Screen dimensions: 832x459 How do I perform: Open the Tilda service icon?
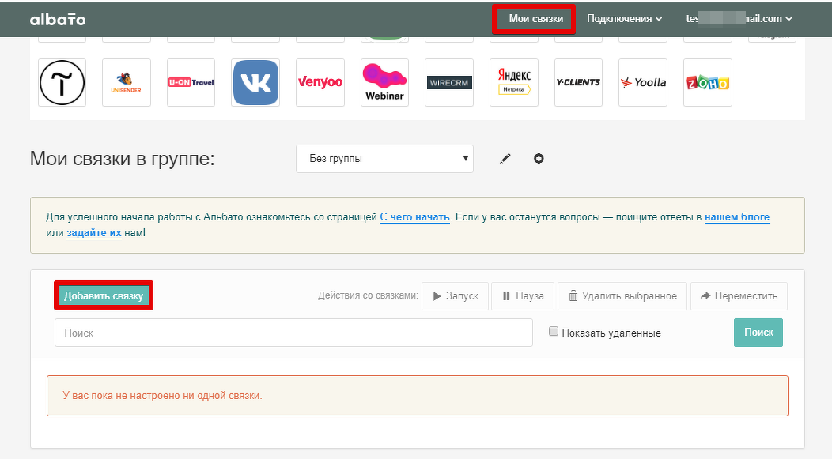[x=62, y=83]
